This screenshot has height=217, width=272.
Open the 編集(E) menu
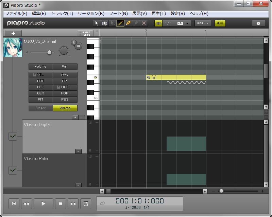tap(39, 14)
